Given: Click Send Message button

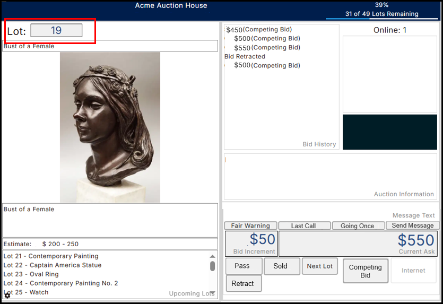Looking at the screenshot, I should [412, 225].
